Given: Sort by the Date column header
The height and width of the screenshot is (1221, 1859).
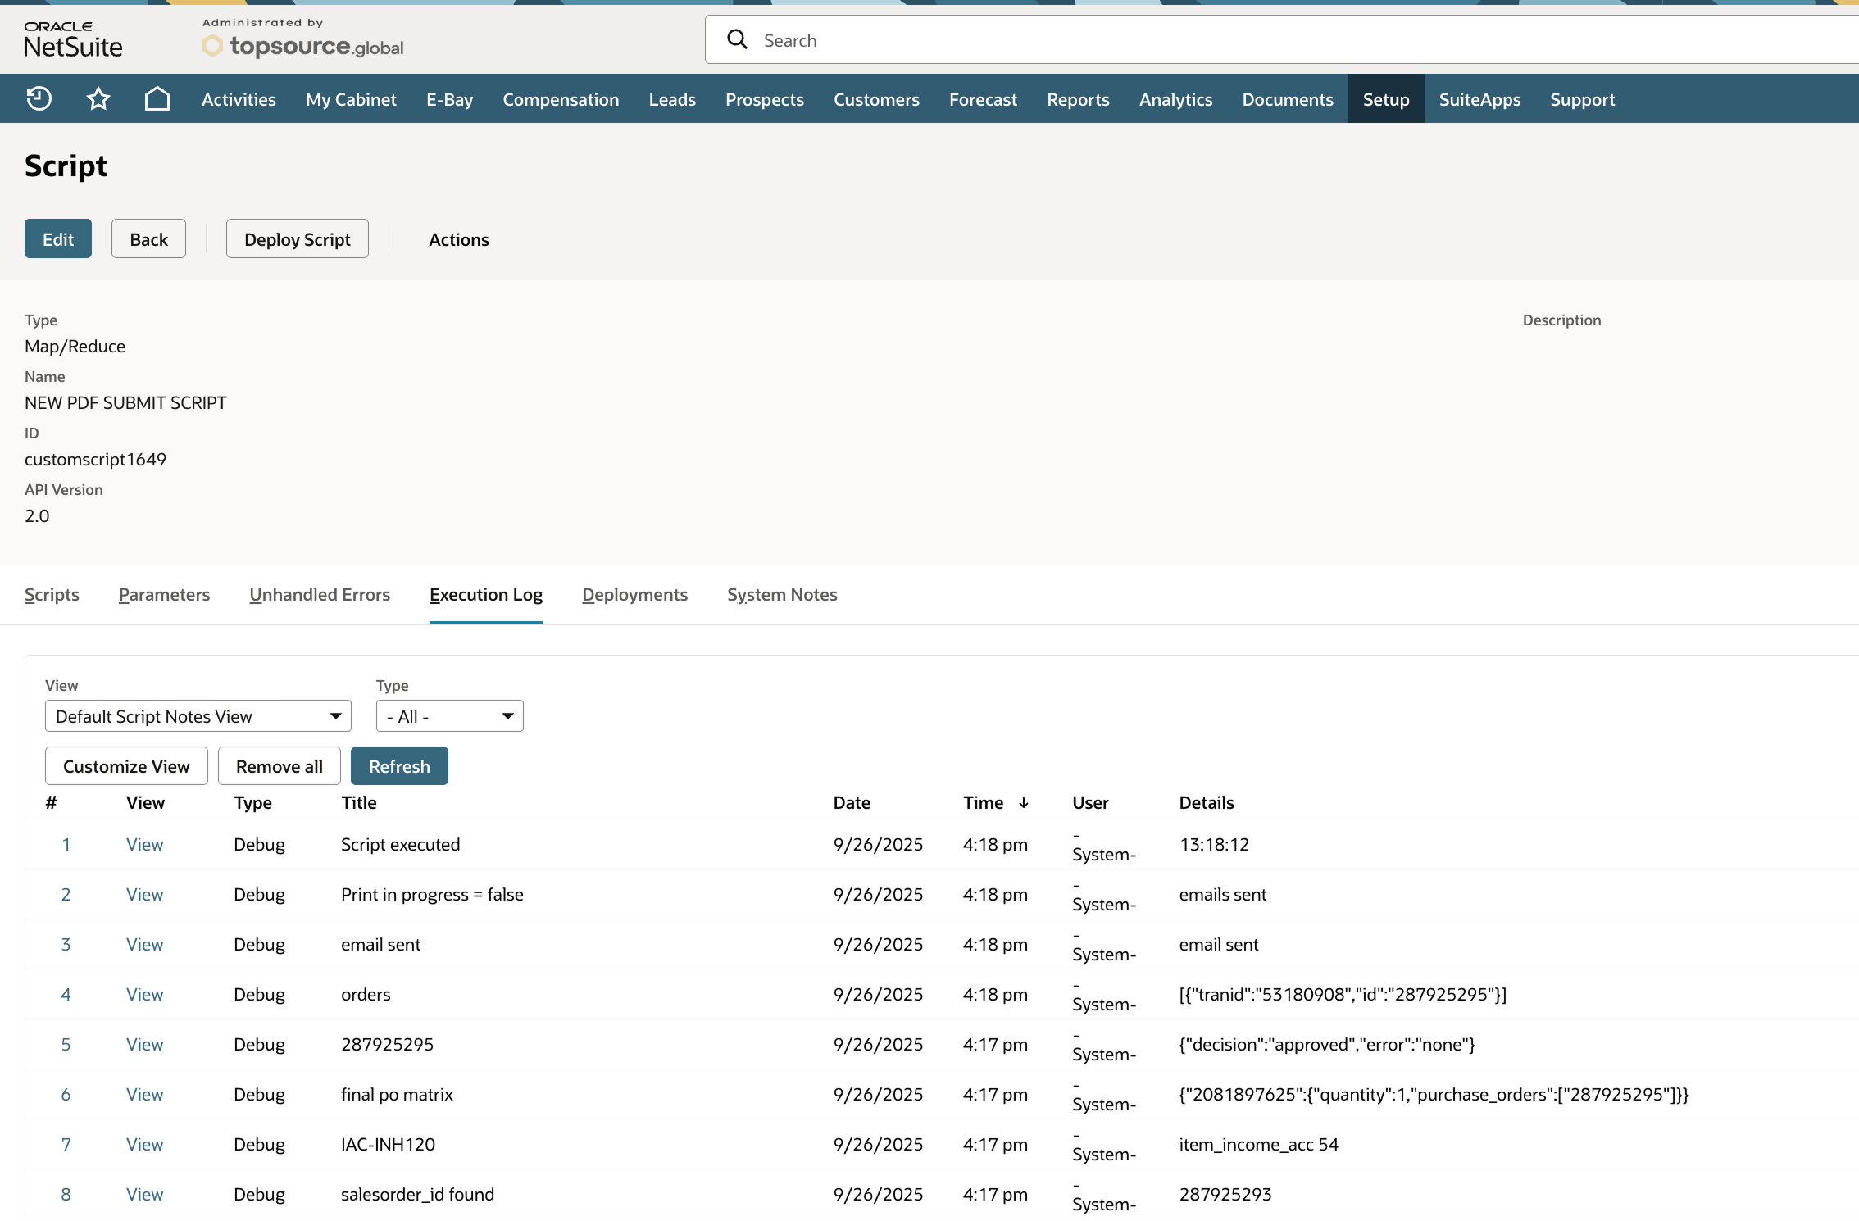Looking at the screenshot, I should coord(852,803).
